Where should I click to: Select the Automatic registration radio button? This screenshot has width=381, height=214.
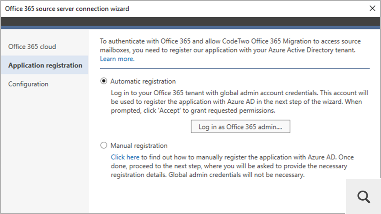point(104,81)
